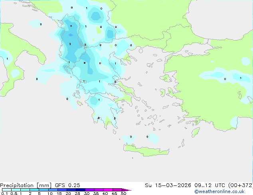Click the '(00+372)' forecast offset text
This screenshot has width=253, height=195.
point(241,185)
